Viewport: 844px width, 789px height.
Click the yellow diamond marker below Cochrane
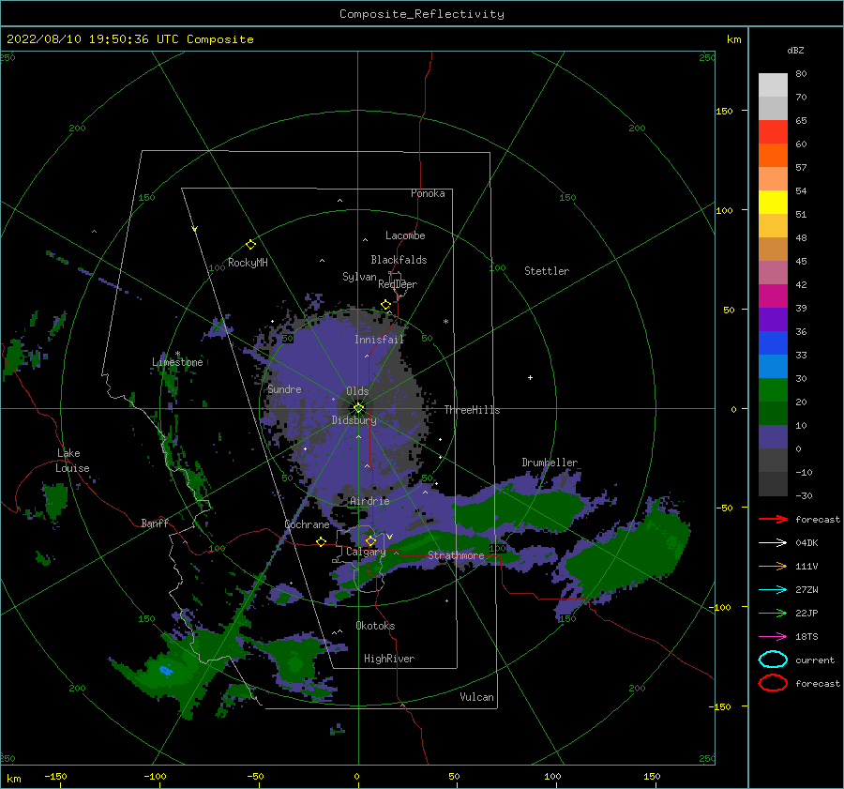(x=322, y=541)
